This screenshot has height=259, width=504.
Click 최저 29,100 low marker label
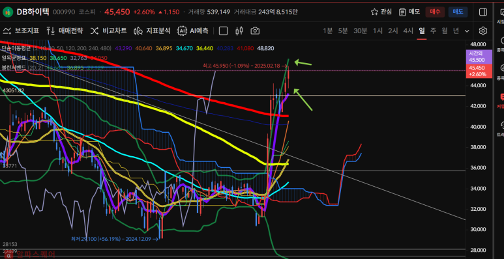115,239
